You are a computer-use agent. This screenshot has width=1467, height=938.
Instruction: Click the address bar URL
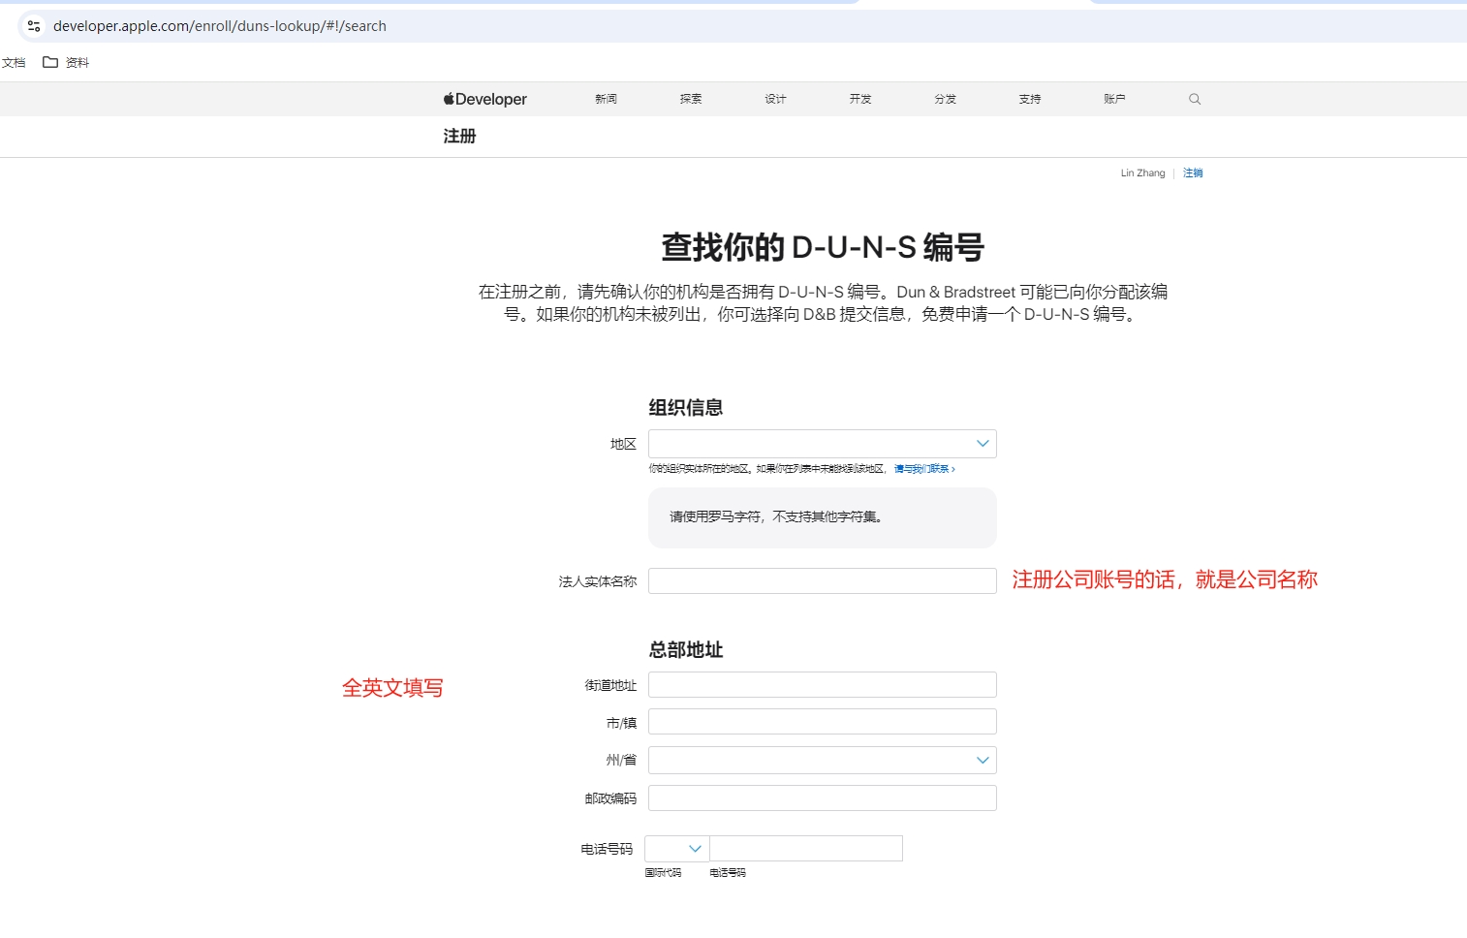[x=220, y=26]
